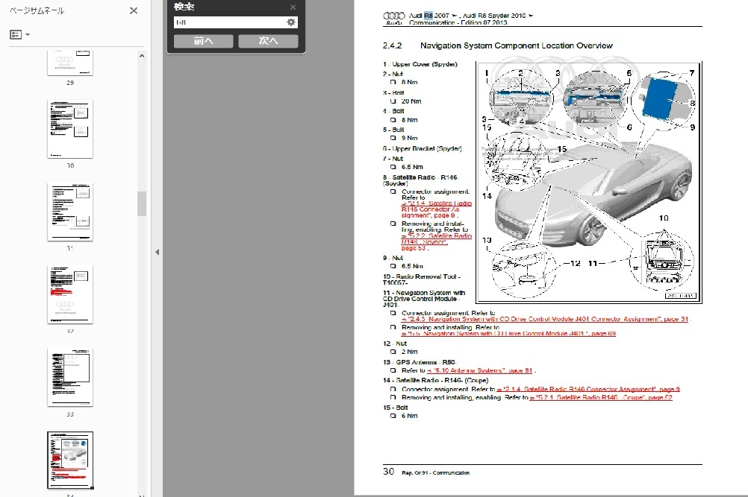Click the thumbnail panel scroll up arrow
748x497 pixels.
tap(142, 56)
